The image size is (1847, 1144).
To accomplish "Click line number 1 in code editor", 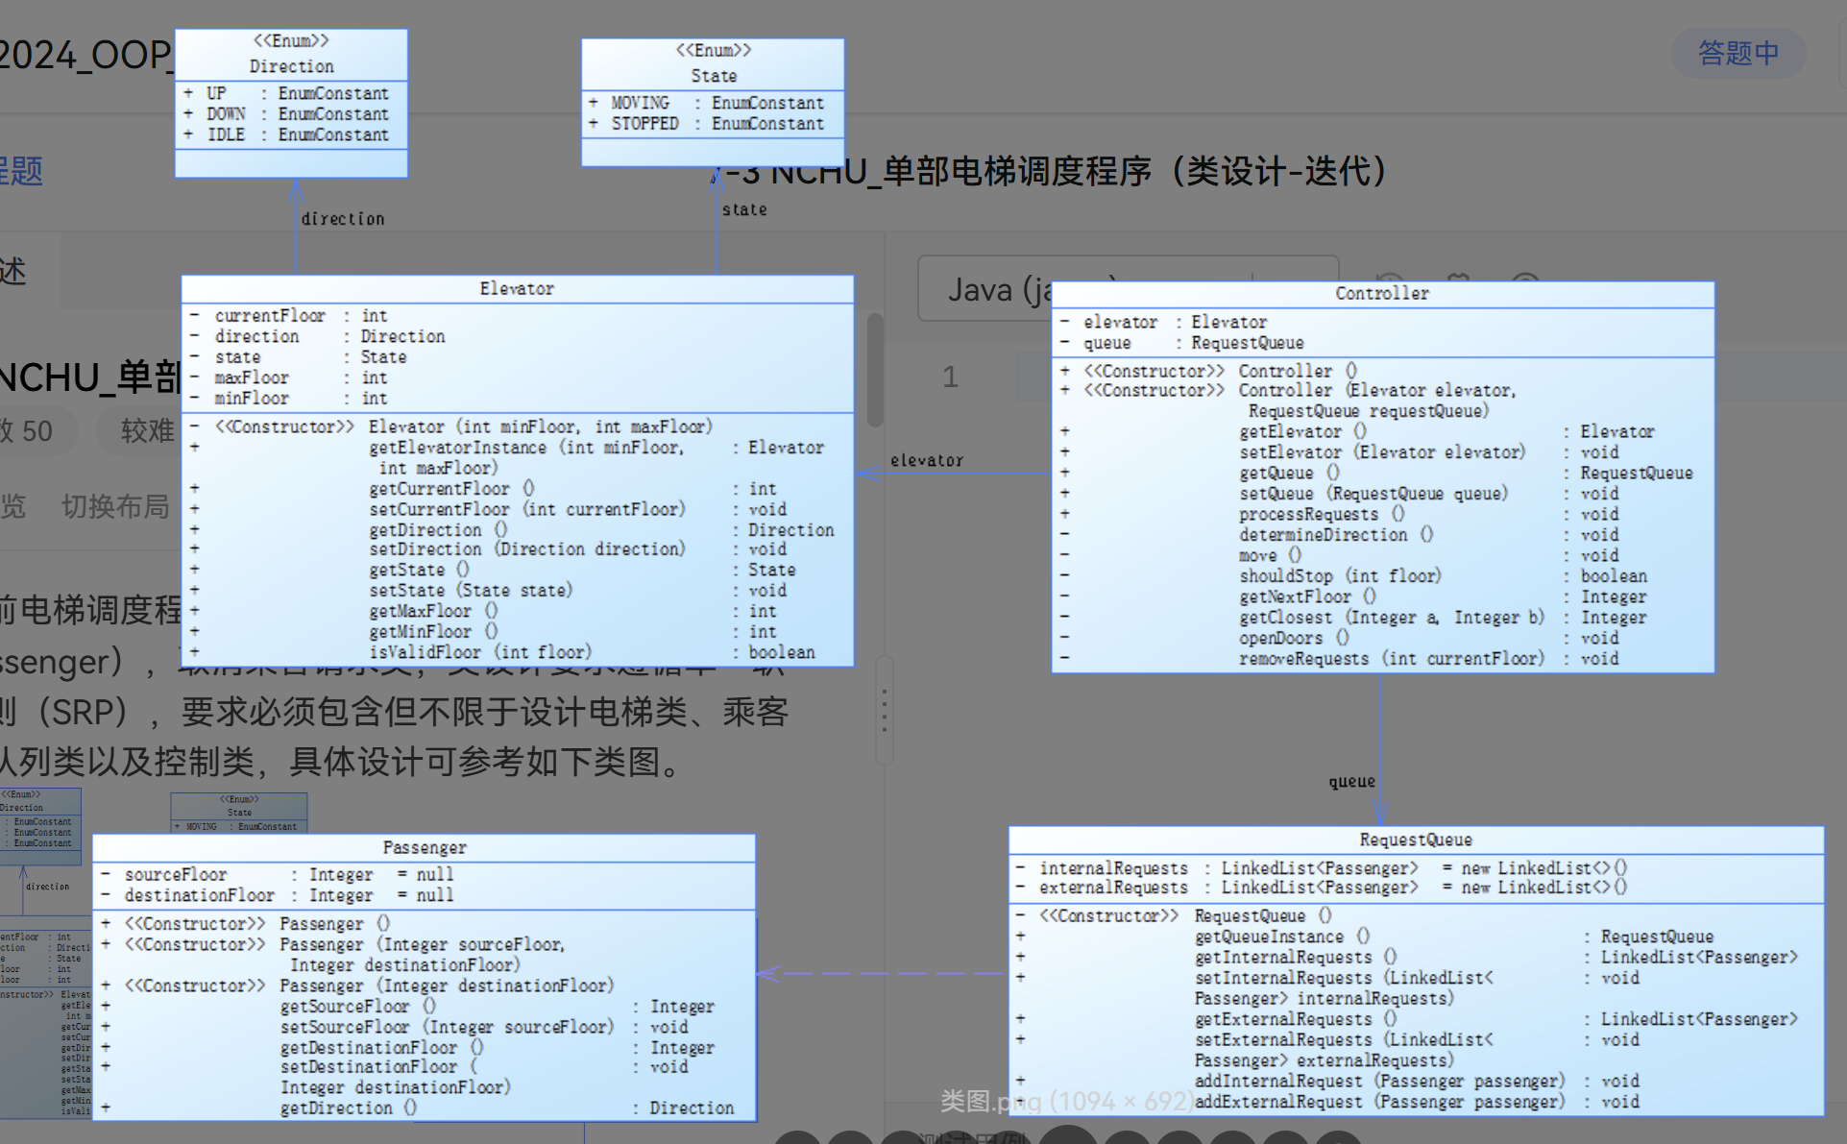I will [x=950, y=377].
